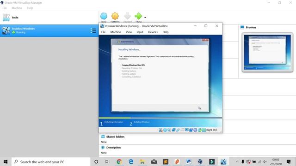This screenshot has height=166, width=296.
Task: Click the green Show arrow icon
Action: tap(138, 16)
